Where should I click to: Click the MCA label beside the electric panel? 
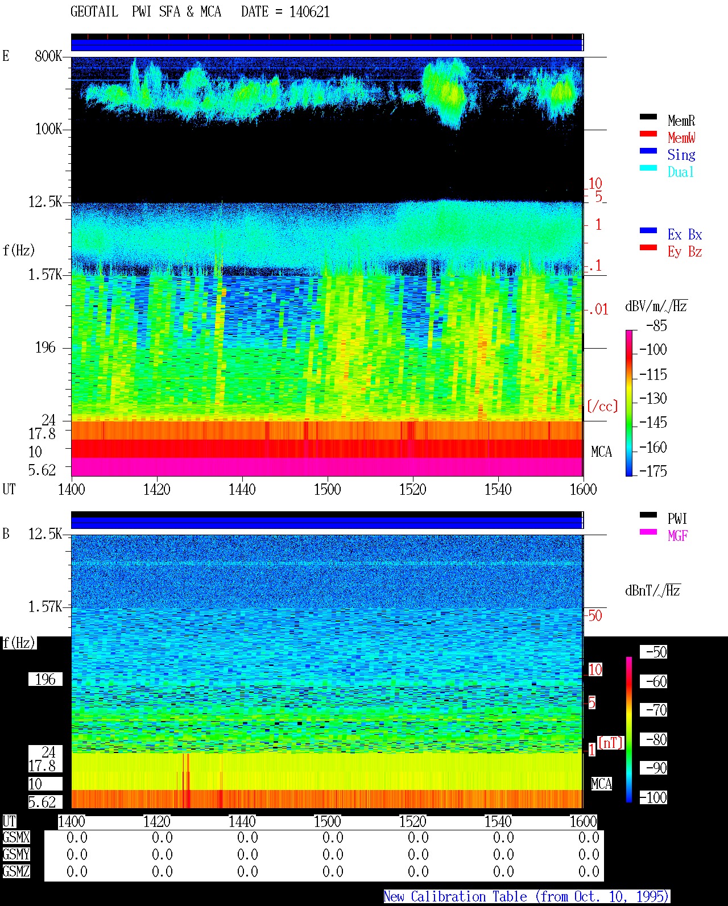click(x=601, y=452)
